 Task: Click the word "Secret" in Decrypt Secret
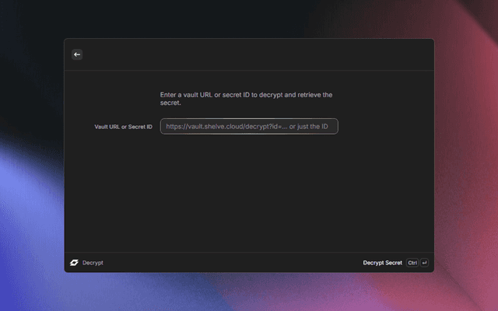[393, 263]
